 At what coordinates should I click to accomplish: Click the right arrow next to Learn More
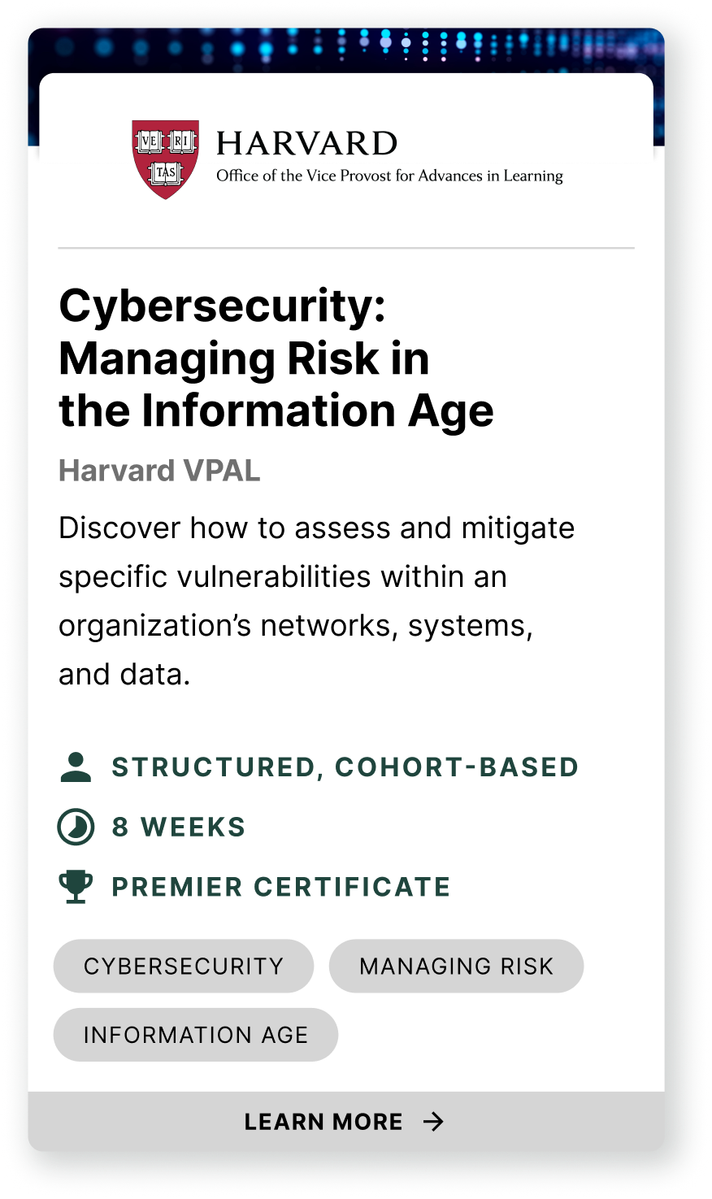point(434,1122)
